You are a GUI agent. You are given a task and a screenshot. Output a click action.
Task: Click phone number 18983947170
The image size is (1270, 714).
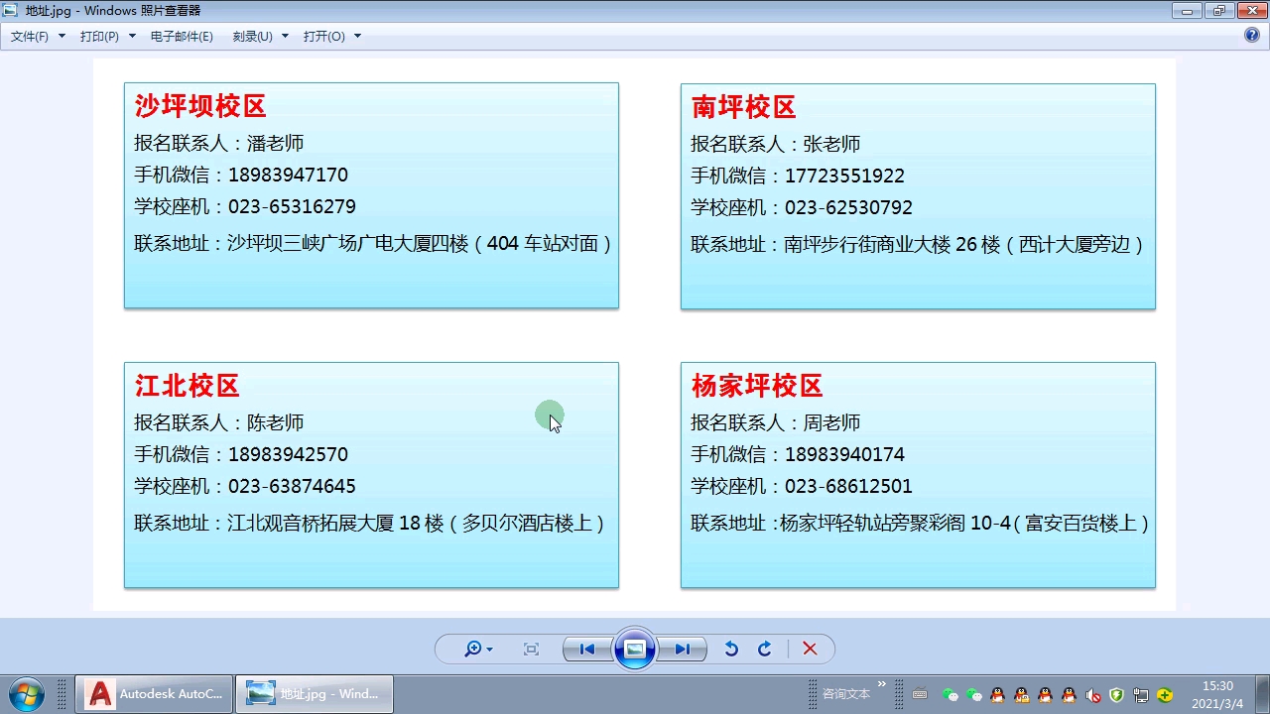point(288,175)
